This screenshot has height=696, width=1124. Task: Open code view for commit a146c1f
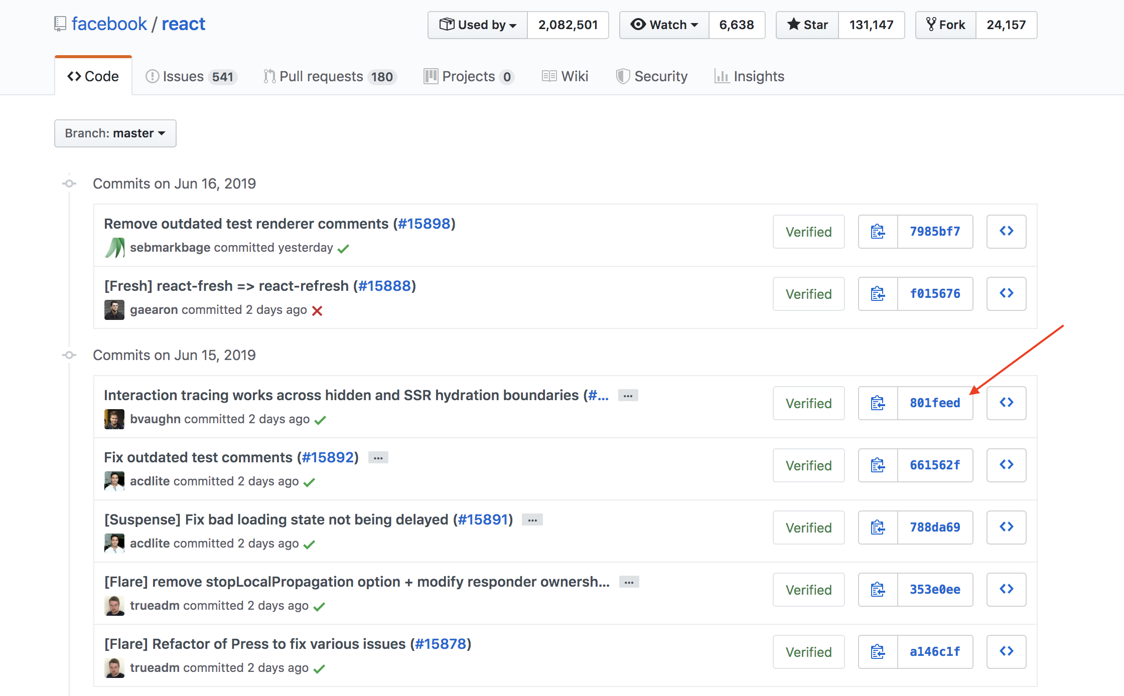(1006, 652)
